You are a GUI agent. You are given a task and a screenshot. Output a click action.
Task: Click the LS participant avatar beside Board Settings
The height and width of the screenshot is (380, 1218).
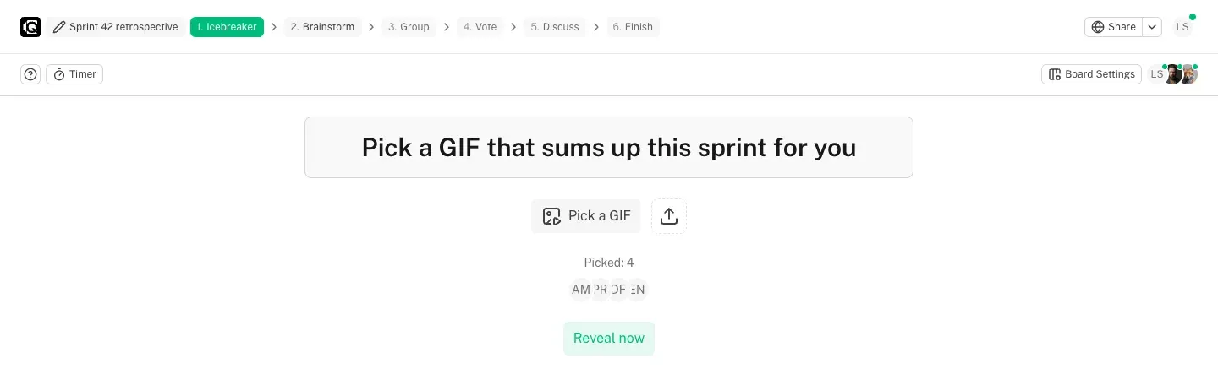coord(1156,74)
